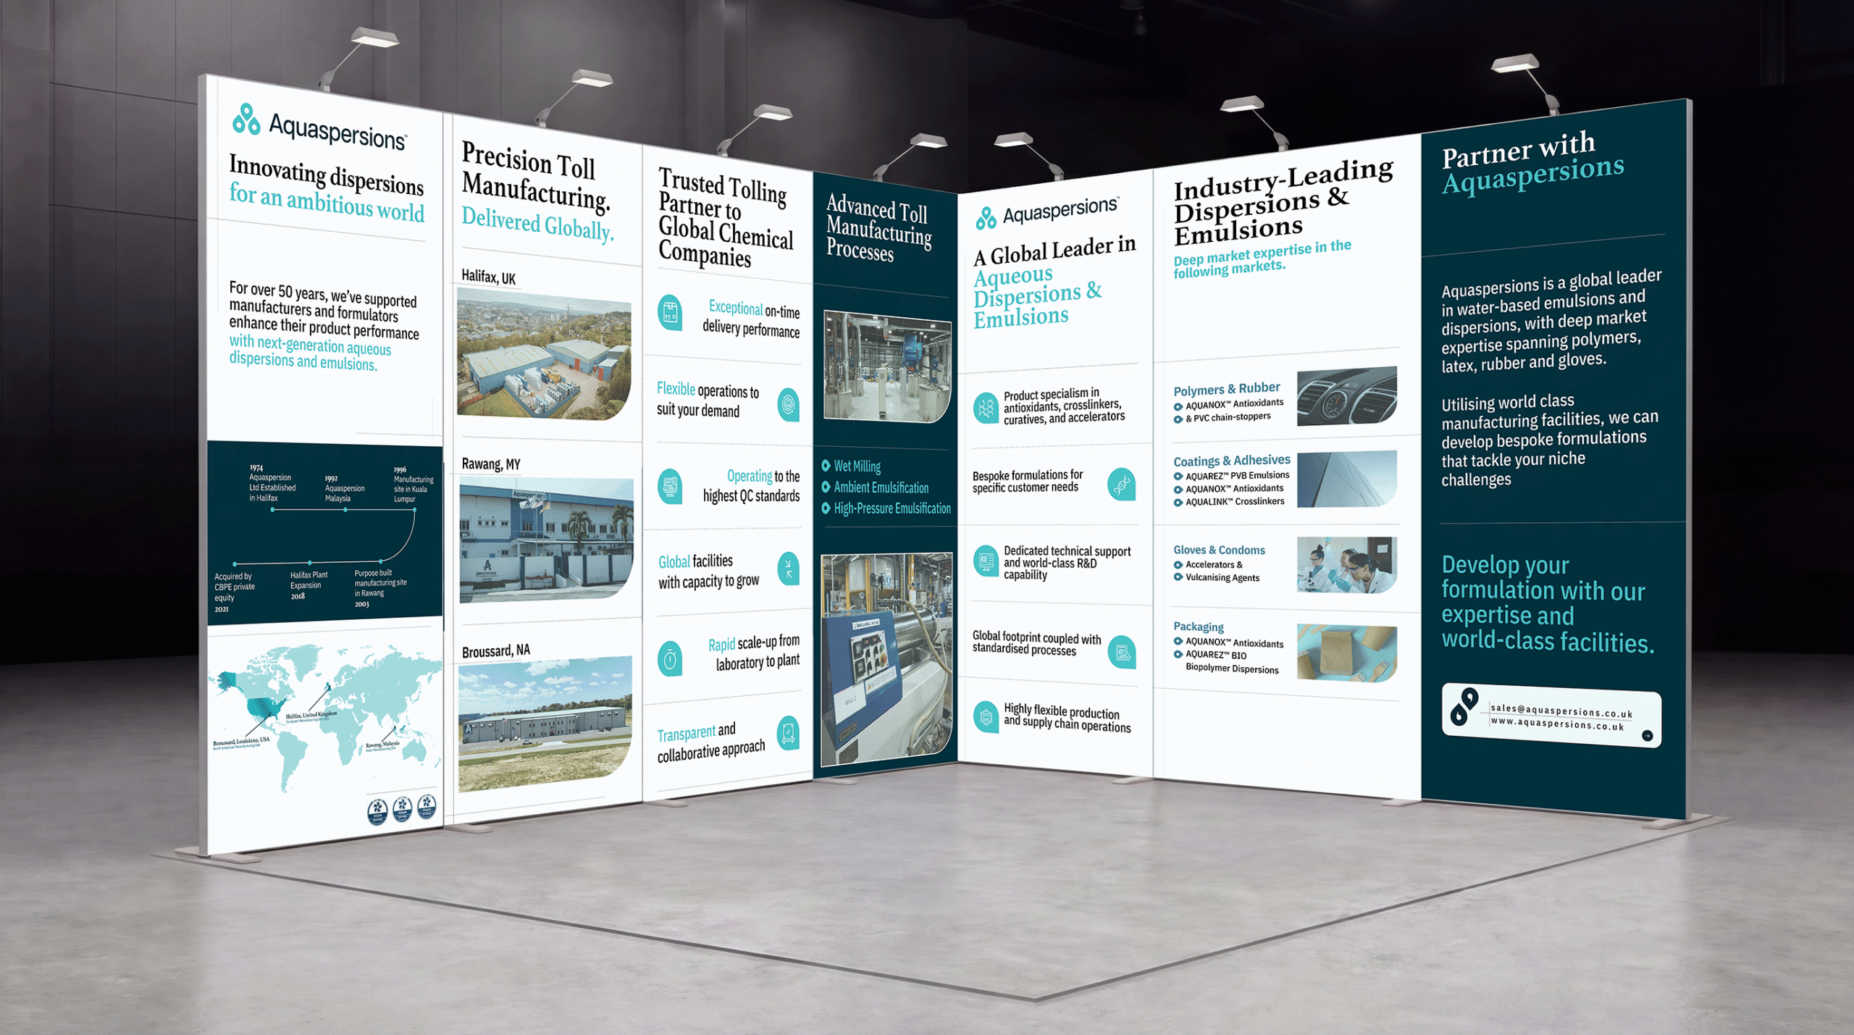Click the blue control panel machine photo
The height and width of the screenshot is (1035, 1854).
coord(886,658)
